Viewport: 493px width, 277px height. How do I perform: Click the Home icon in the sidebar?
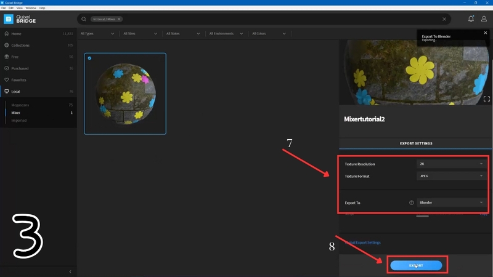pos(7,34)
